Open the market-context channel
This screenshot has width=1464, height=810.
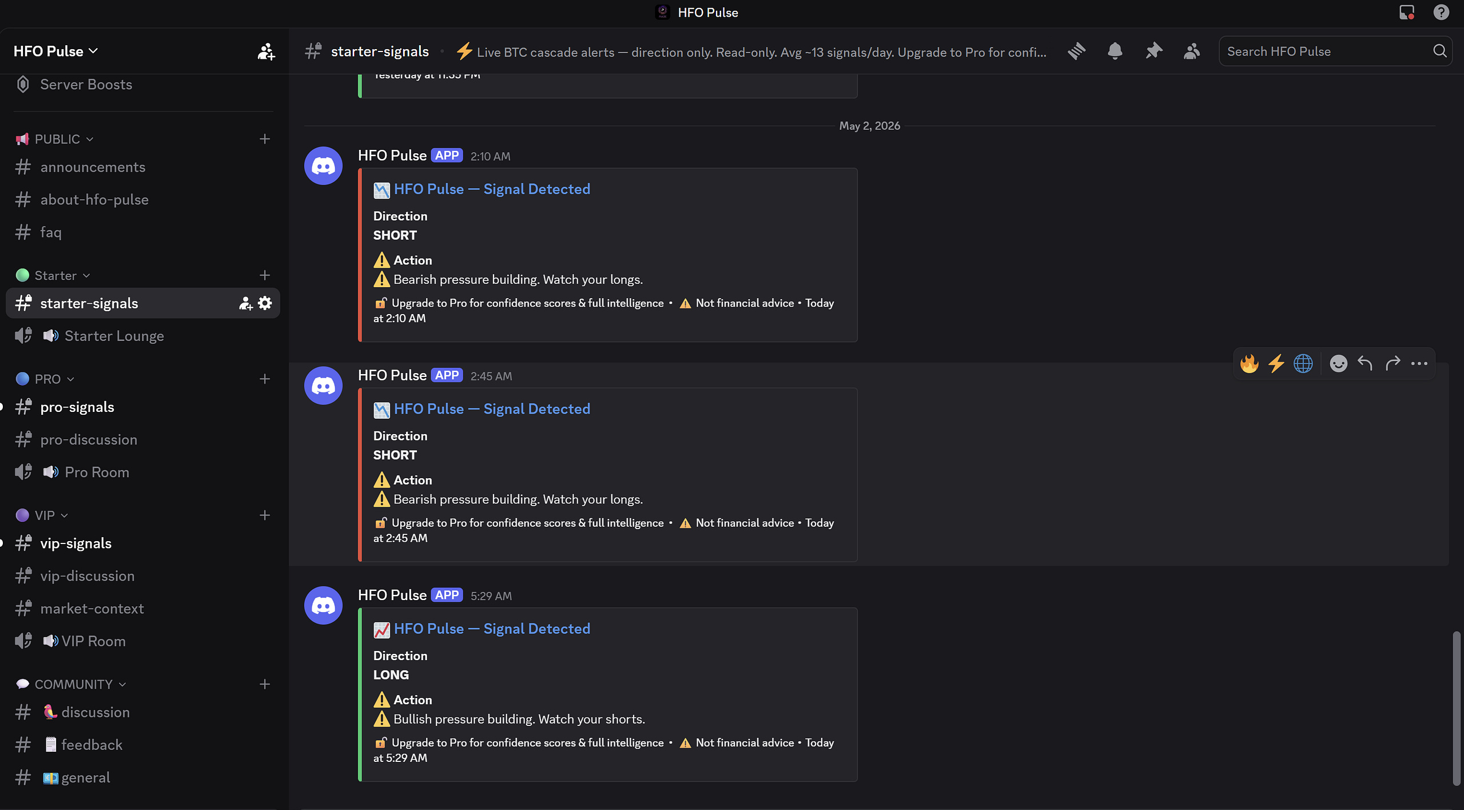point(143,609)
